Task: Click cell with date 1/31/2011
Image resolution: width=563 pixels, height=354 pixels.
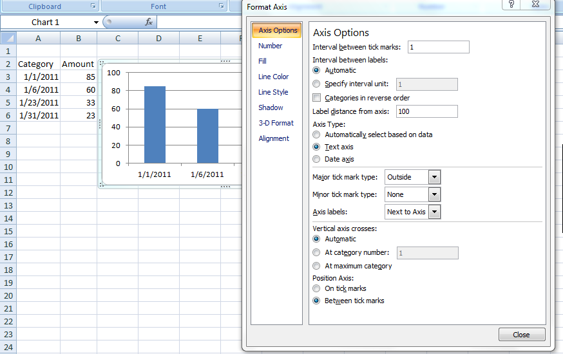Action: [x=39, y=115]
